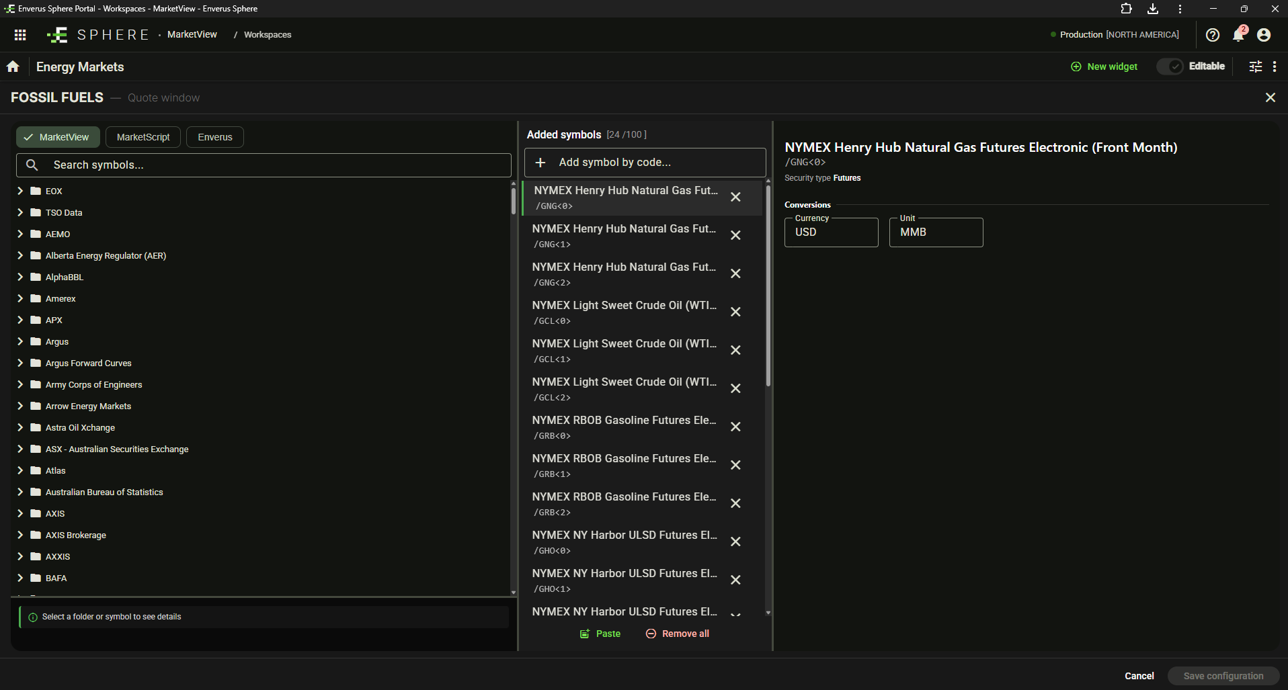Go to the home icon
This screenshot has width=1288, height=690.
(x=13, y=67)
